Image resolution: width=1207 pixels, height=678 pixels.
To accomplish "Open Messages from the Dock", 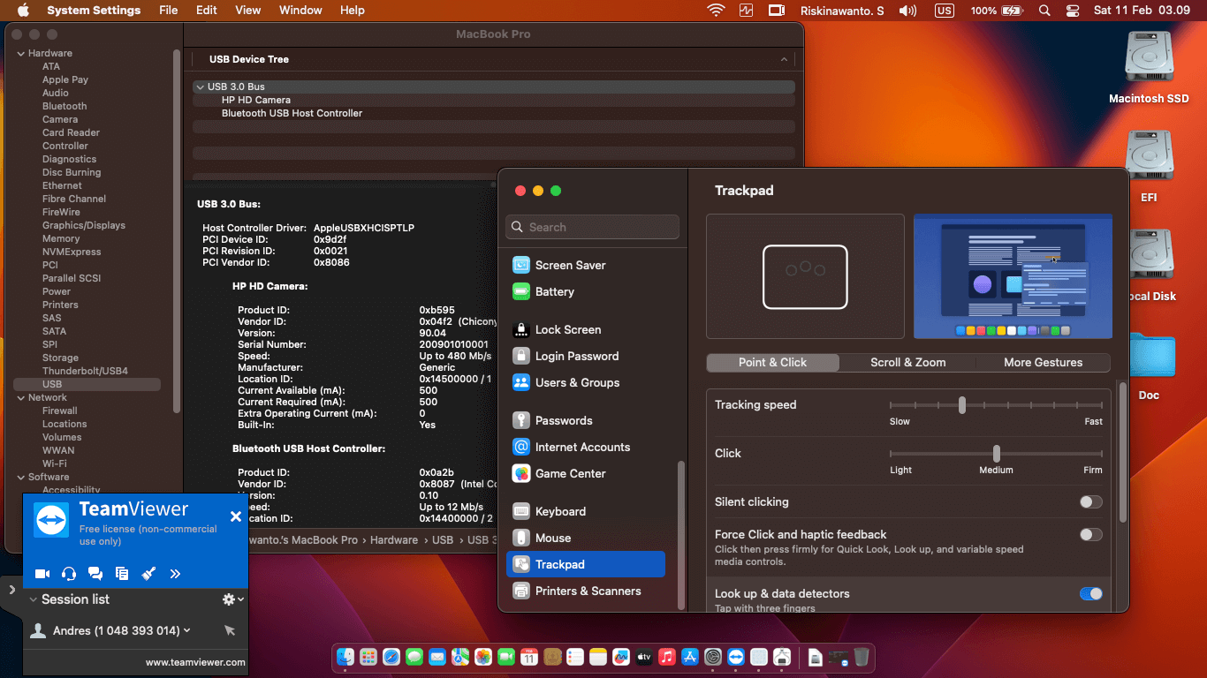I will pyautogui.click(x=414, y=657).
